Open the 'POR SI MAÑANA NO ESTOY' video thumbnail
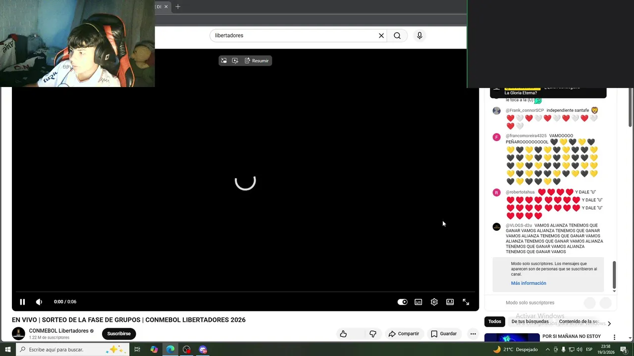This screenshot has height=356, width=634. [x=512, y=338]
